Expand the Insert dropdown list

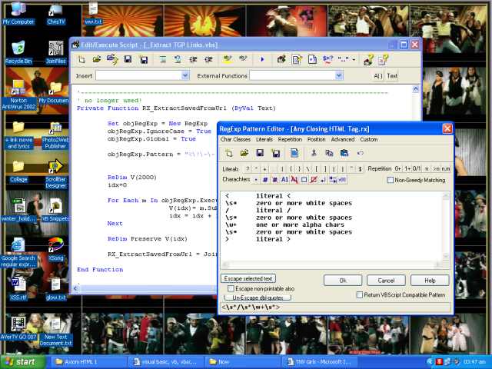[x=184, y=76]
